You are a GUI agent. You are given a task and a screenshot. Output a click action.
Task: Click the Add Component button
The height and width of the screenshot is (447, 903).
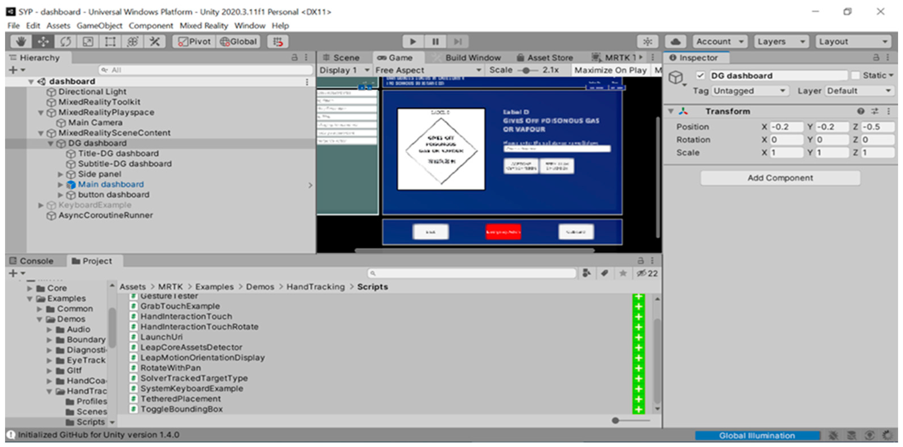coord(780,178)
